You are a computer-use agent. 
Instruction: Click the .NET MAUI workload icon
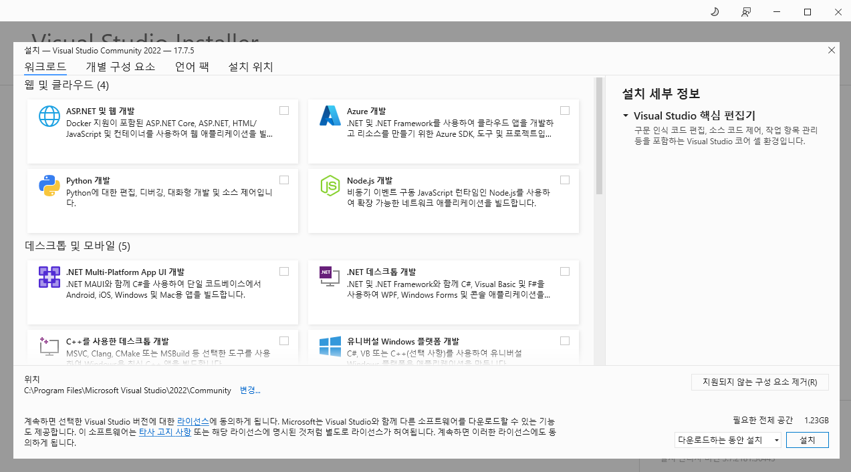click(x=49, y=277)
